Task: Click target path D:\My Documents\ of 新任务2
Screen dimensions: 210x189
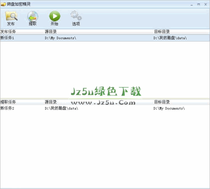Action: [169, 108]
